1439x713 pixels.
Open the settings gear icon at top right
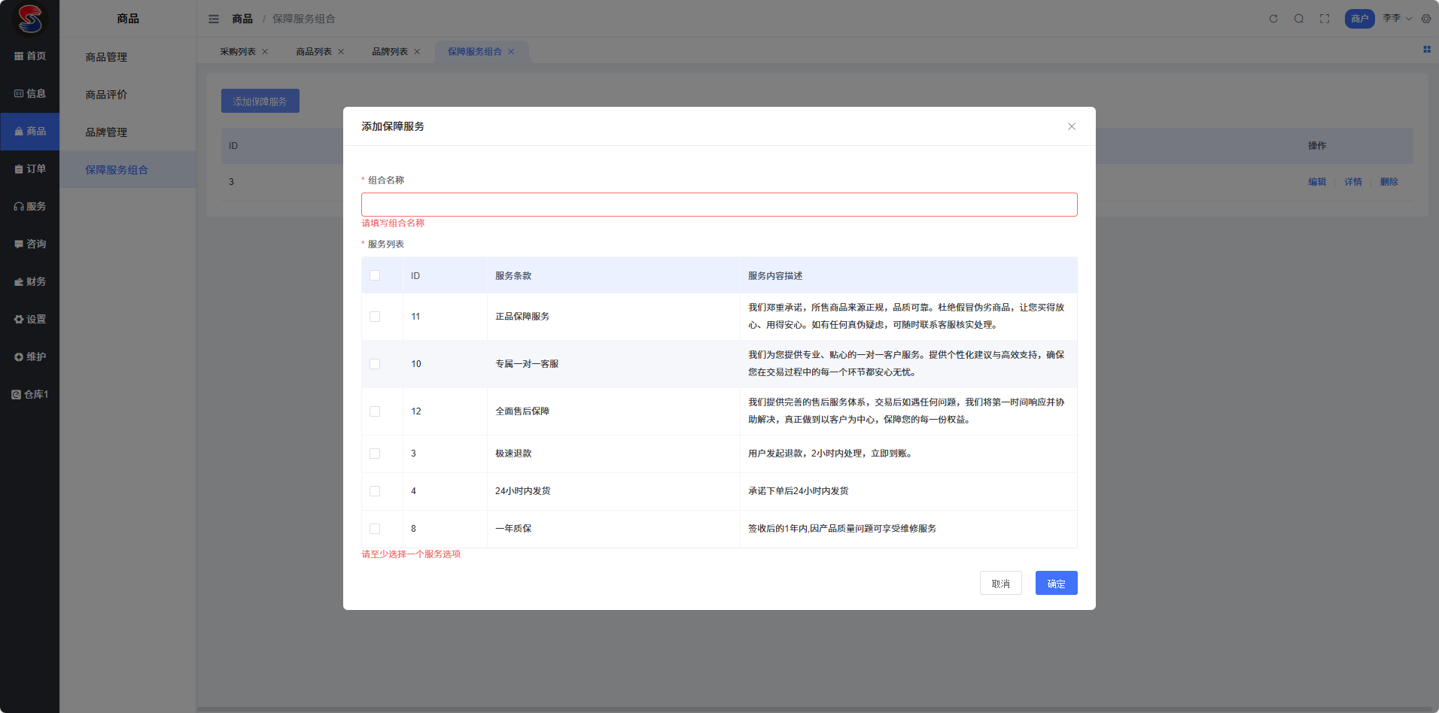pyautogui.click(x=1426, y=19)
